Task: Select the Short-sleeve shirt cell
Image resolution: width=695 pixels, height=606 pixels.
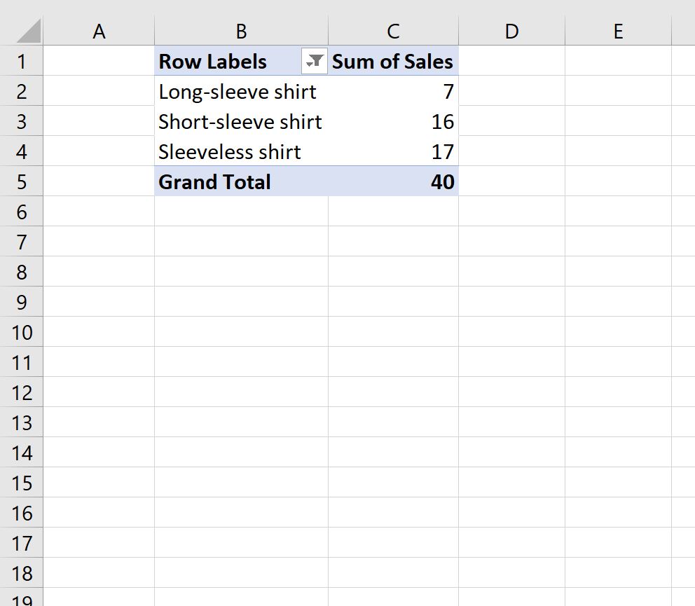Action: tap(241, 121)
